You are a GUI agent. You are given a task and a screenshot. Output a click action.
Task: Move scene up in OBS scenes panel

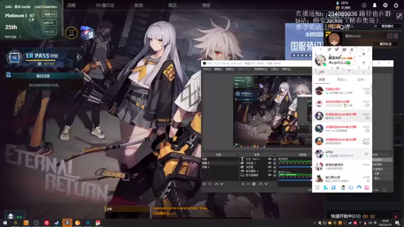click(x=217, y=184)
